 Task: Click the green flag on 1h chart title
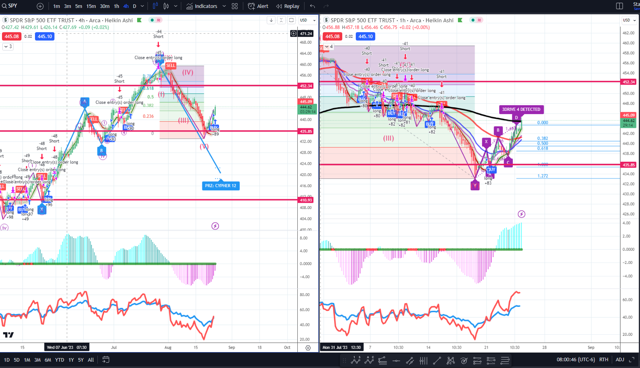460,20
